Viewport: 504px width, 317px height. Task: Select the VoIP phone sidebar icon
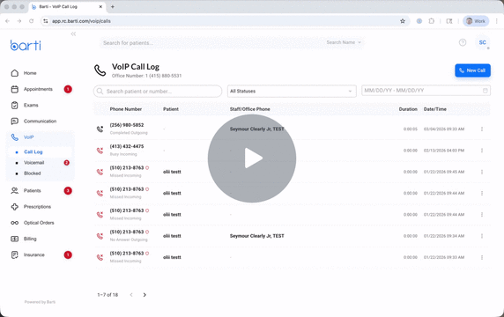[15, 137]
